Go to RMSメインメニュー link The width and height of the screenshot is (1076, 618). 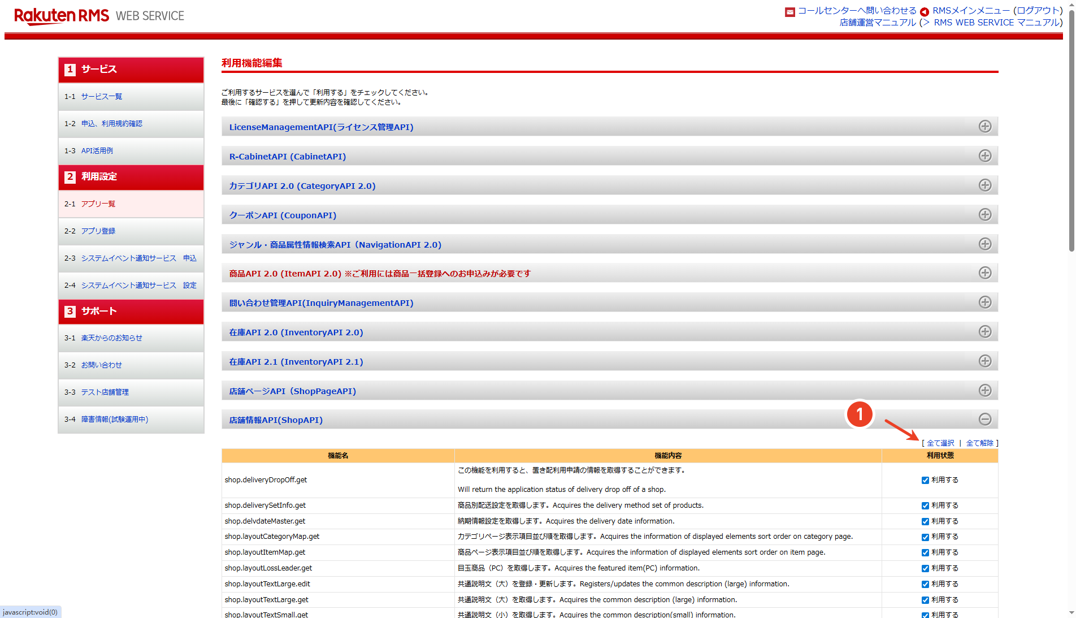(971, 11)
